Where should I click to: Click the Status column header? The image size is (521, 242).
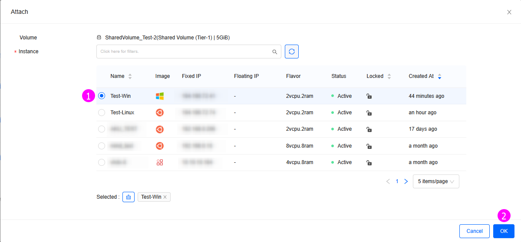[x=339, y=76]
